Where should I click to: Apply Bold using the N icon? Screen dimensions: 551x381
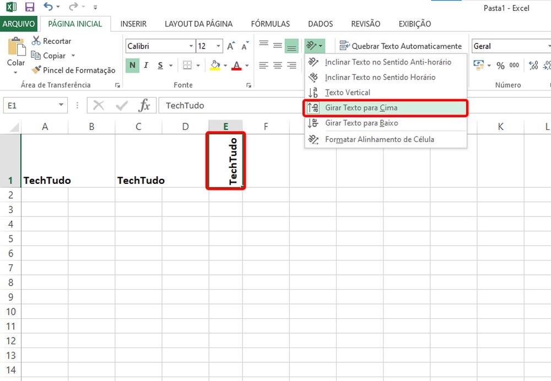coord(132,65)
